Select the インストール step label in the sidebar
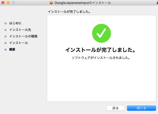This screenshot has height=114, width=158. pos(18,43)
